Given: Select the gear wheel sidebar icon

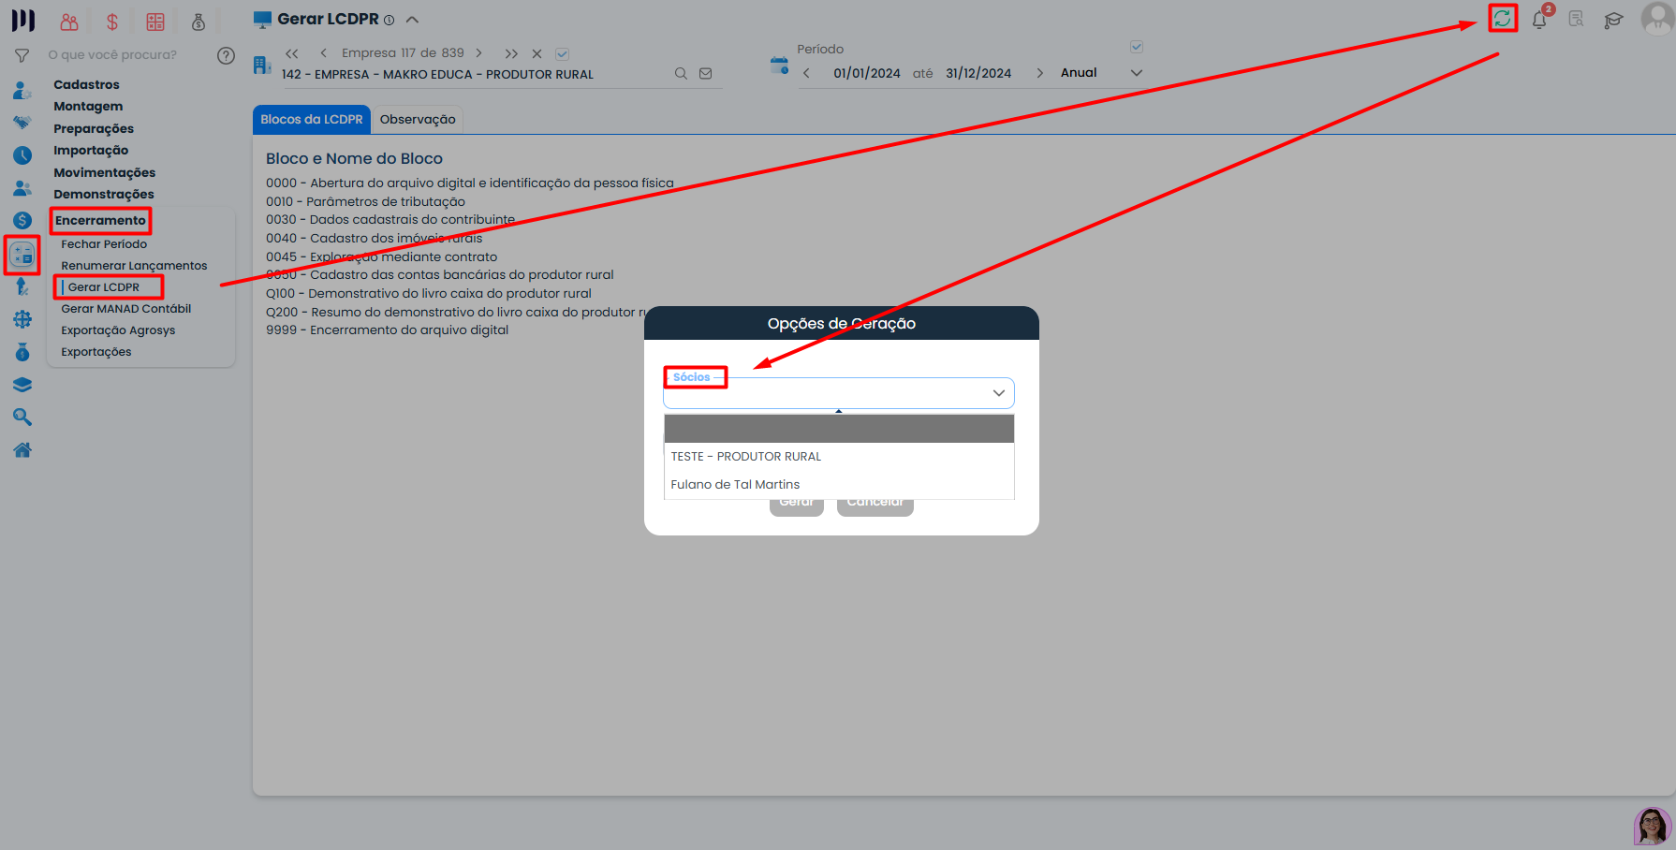Looking at the screenshot, I should tap(22, 319).
